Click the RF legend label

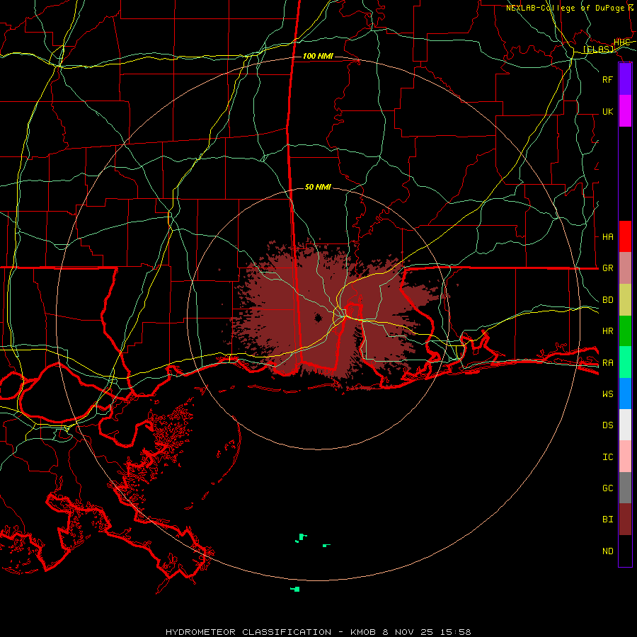coord(607,79)
